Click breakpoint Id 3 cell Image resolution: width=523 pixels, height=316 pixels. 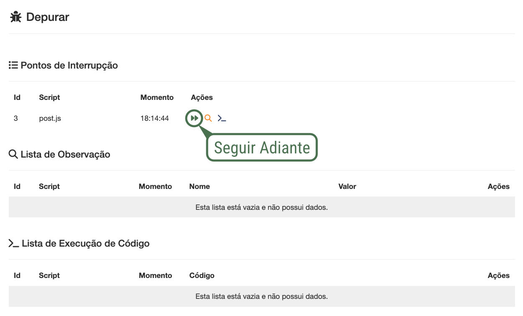pos(16,118)
